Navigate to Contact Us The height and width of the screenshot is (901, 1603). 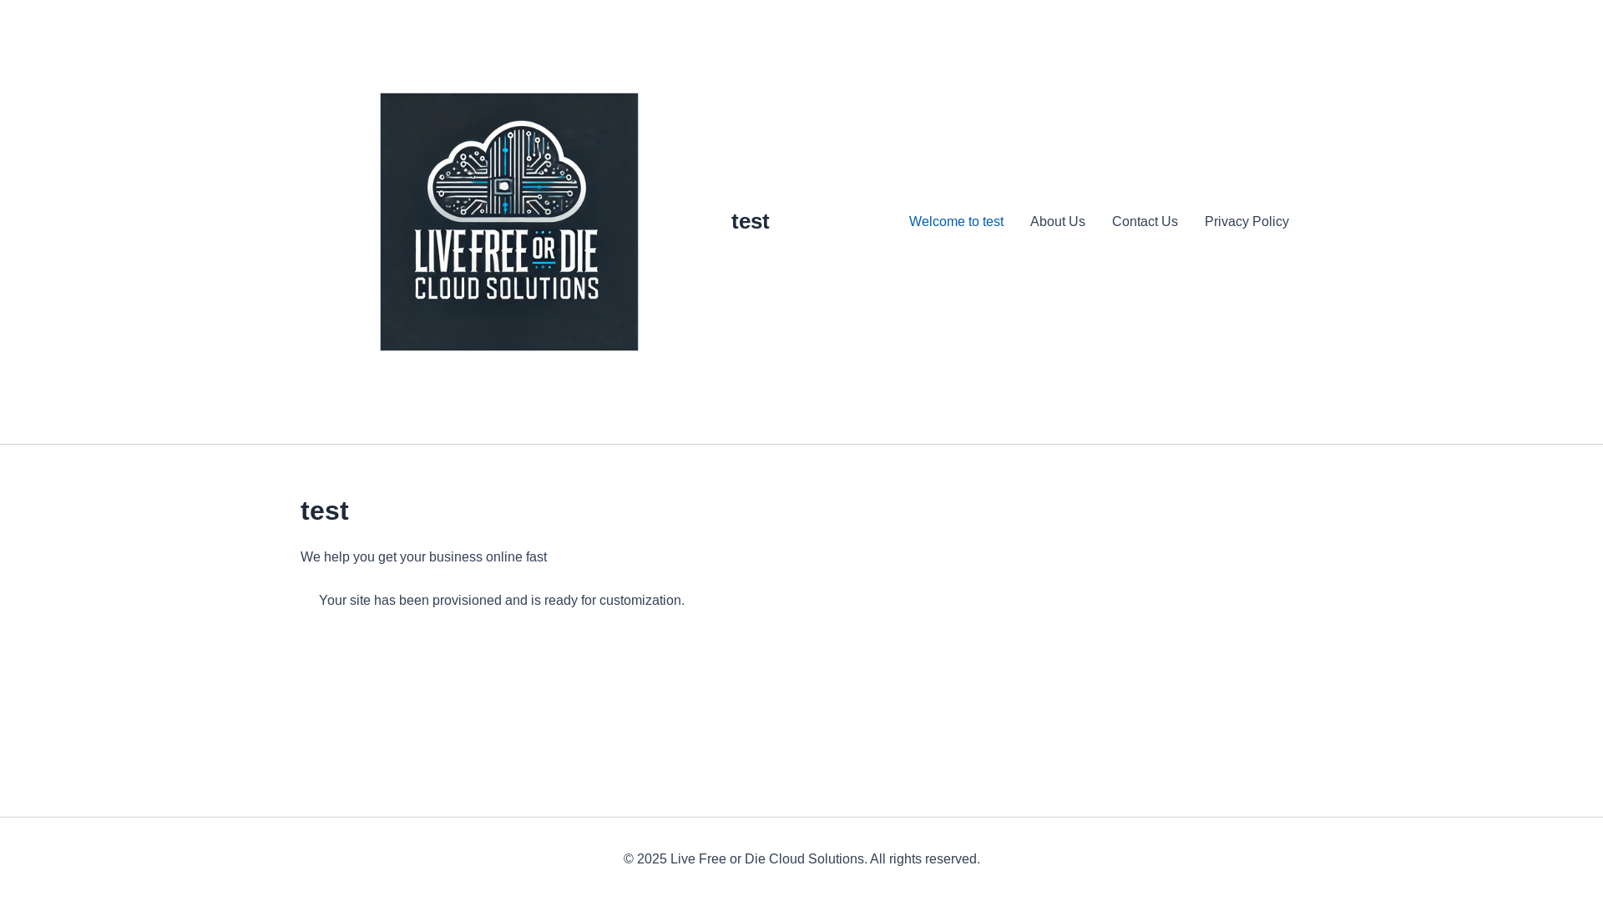1145,222
